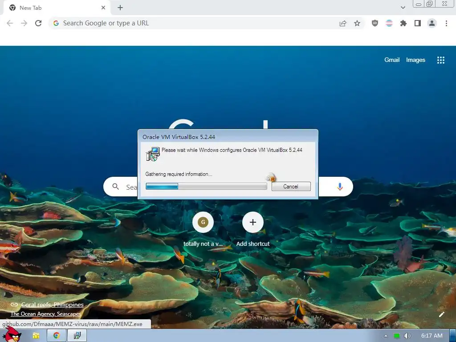Open the tab search chevron dropdown
The height and width of the screenshot is (342, 456).
403,8
